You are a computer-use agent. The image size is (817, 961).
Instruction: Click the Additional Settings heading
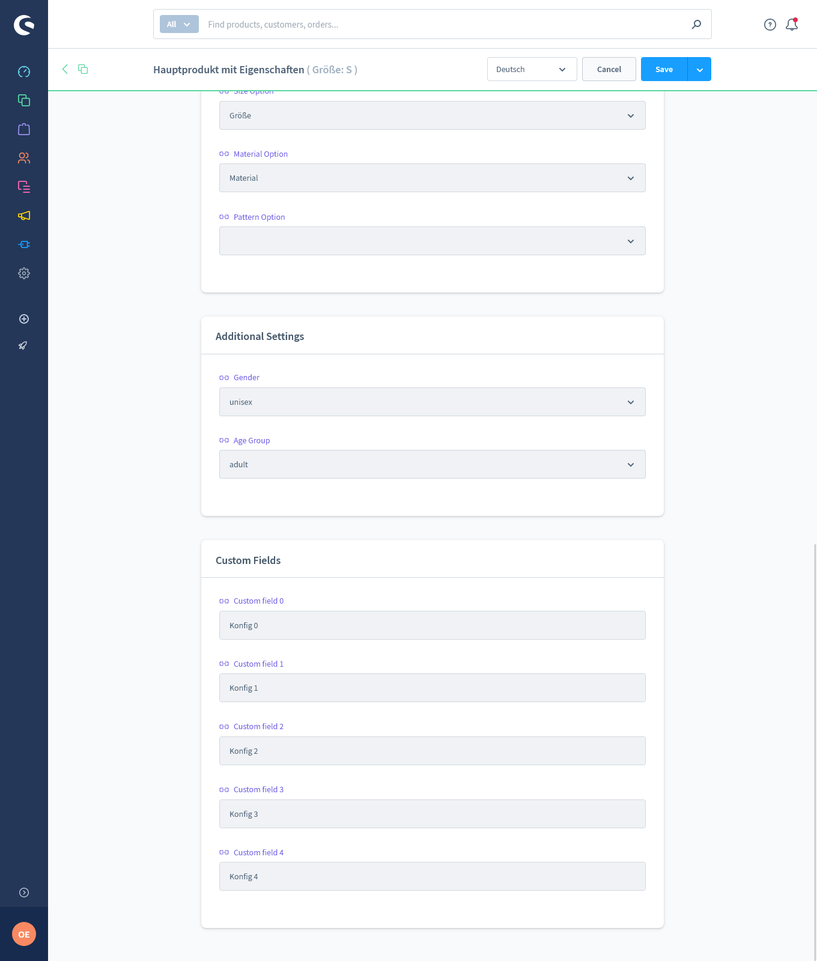260,336
